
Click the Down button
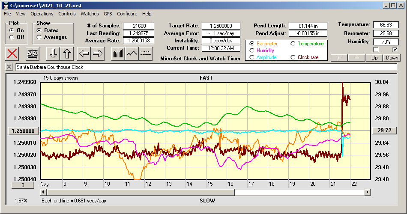pyautogui.click(x=392, y=58)
